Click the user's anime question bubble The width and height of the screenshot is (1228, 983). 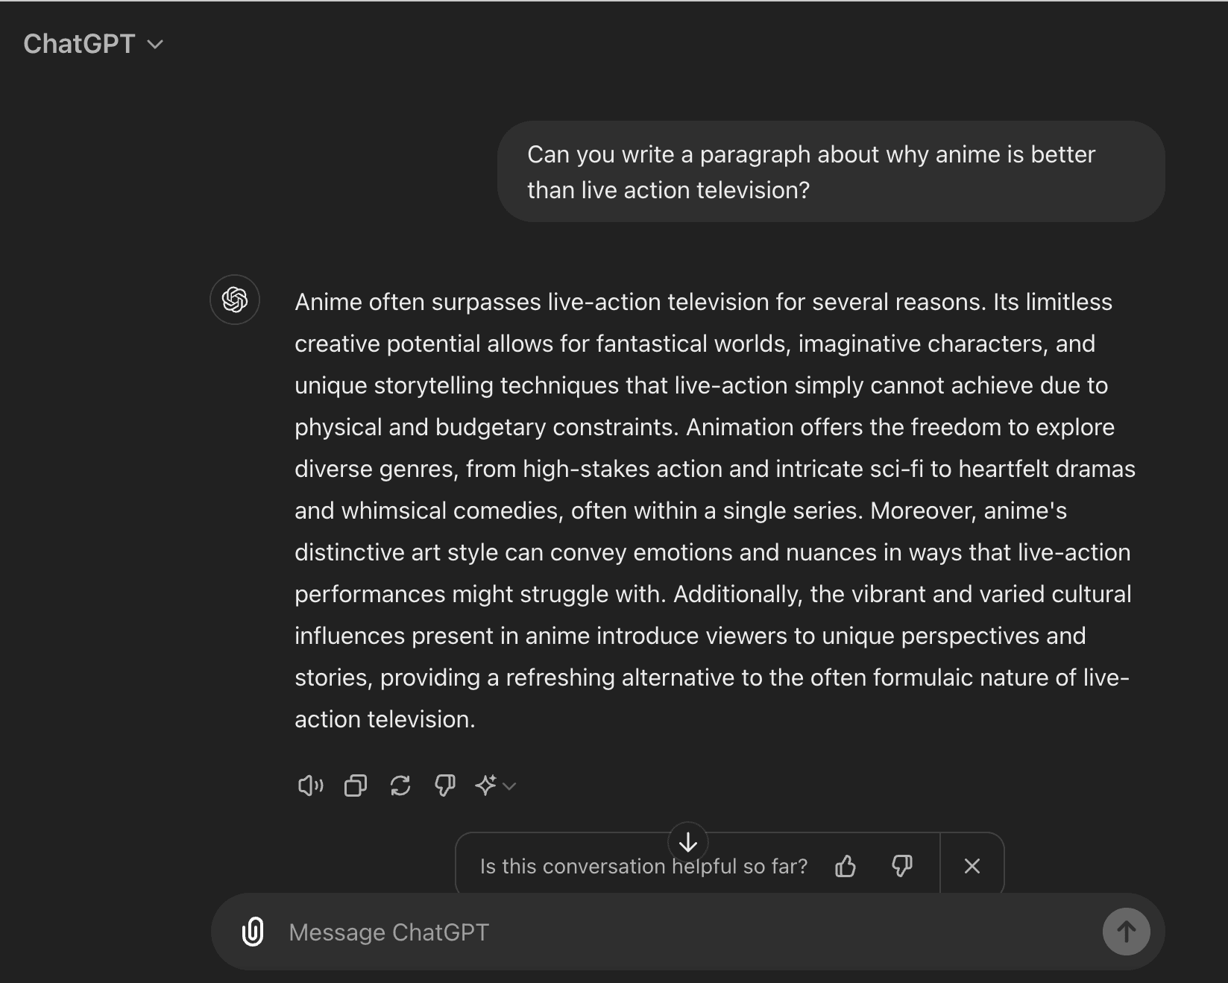point(830,171)
